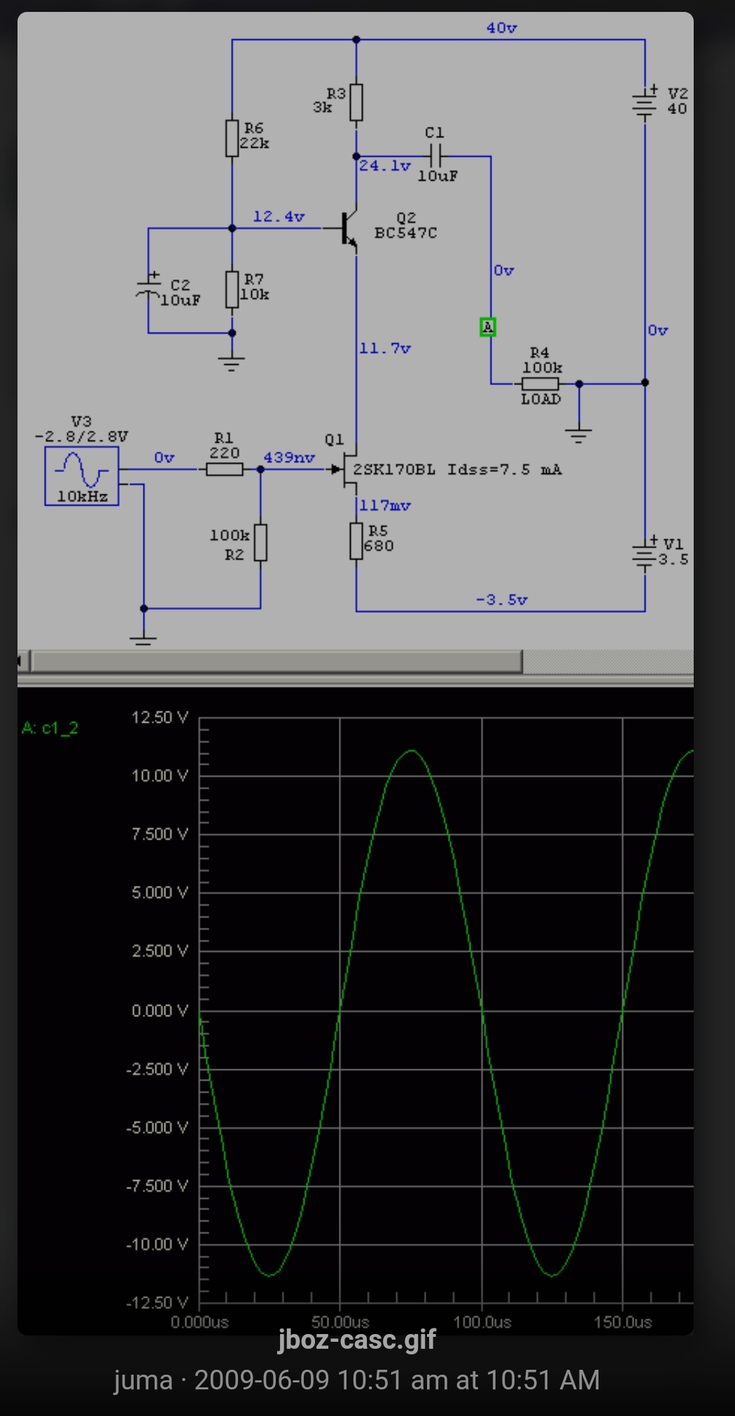Click the -12.50 V axis label
The image size is (735, 1416).
pyautogui.click(x=157, y=1303)
